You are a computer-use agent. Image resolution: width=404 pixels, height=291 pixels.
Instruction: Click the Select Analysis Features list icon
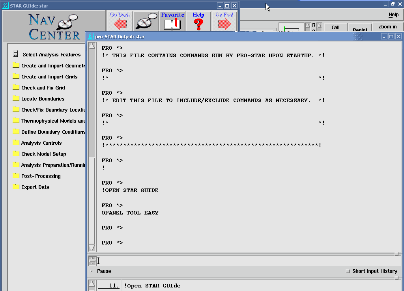click(x=16, y=54)
